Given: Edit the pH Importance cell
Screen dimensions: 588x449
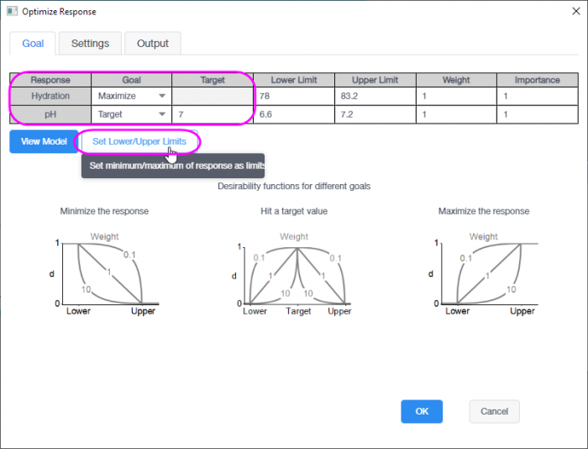Looking at the screenshot, I should click(537, 114).
